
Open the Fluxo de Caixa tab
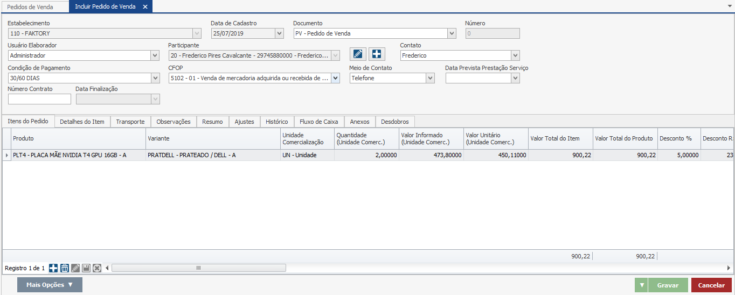pos(318,122)
